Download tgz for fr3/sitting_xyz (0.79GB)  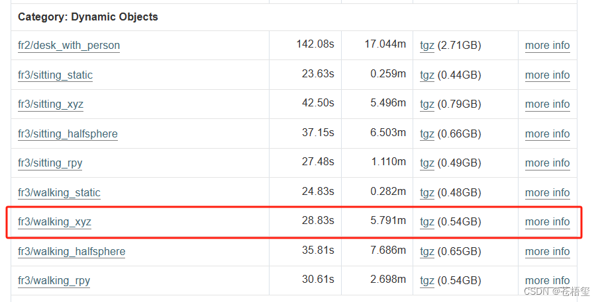click(427, 104)
